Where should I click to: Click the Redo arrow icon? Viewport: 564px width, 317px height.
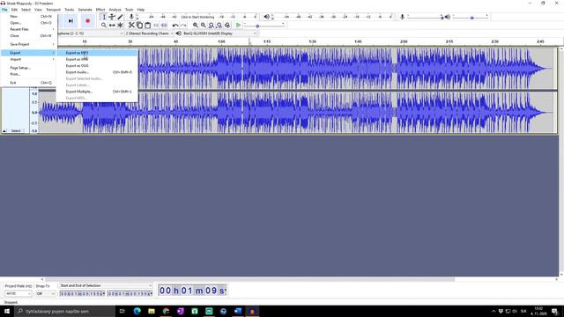pos(183,26)
